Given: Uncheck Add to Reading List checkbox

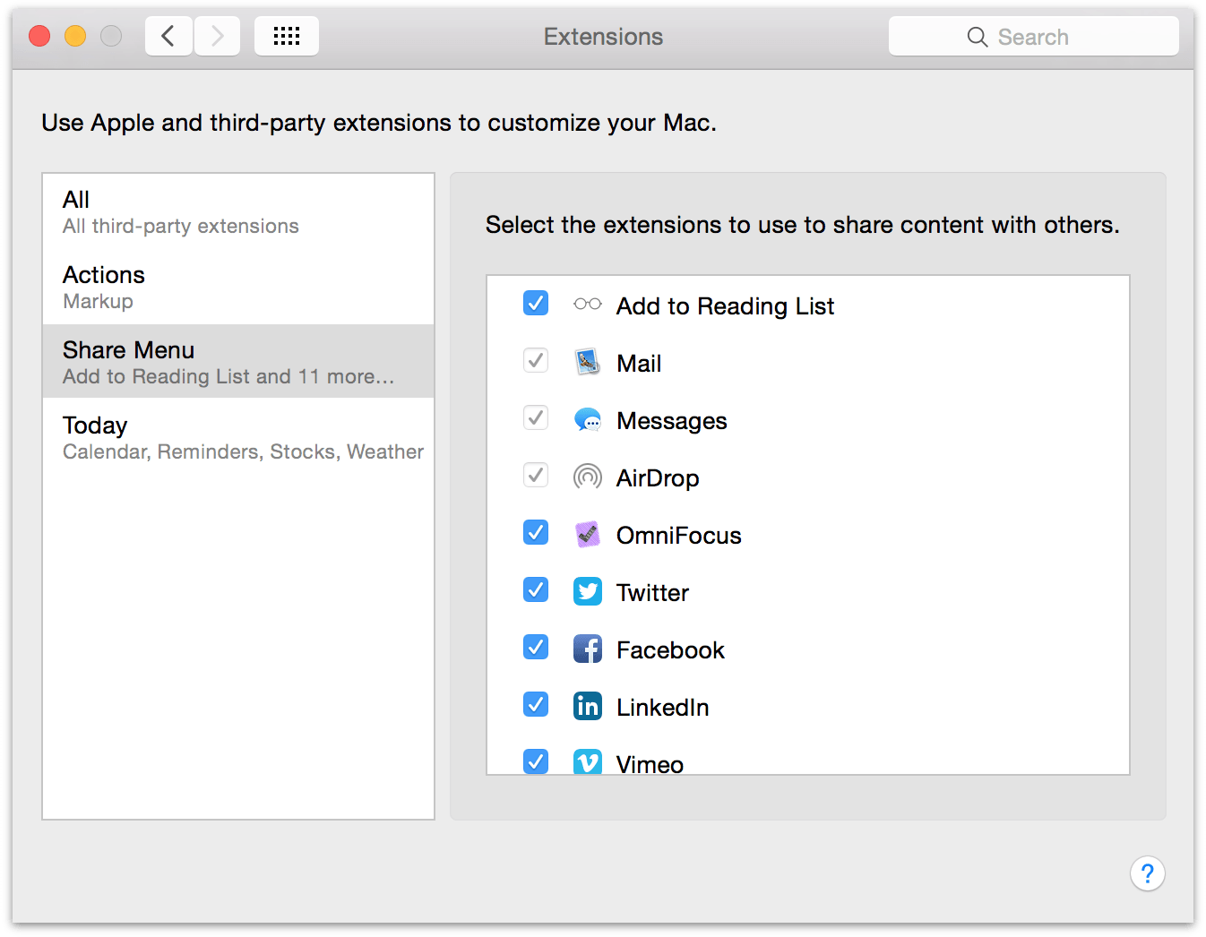Looking at the screenshot, I should 536,304.
